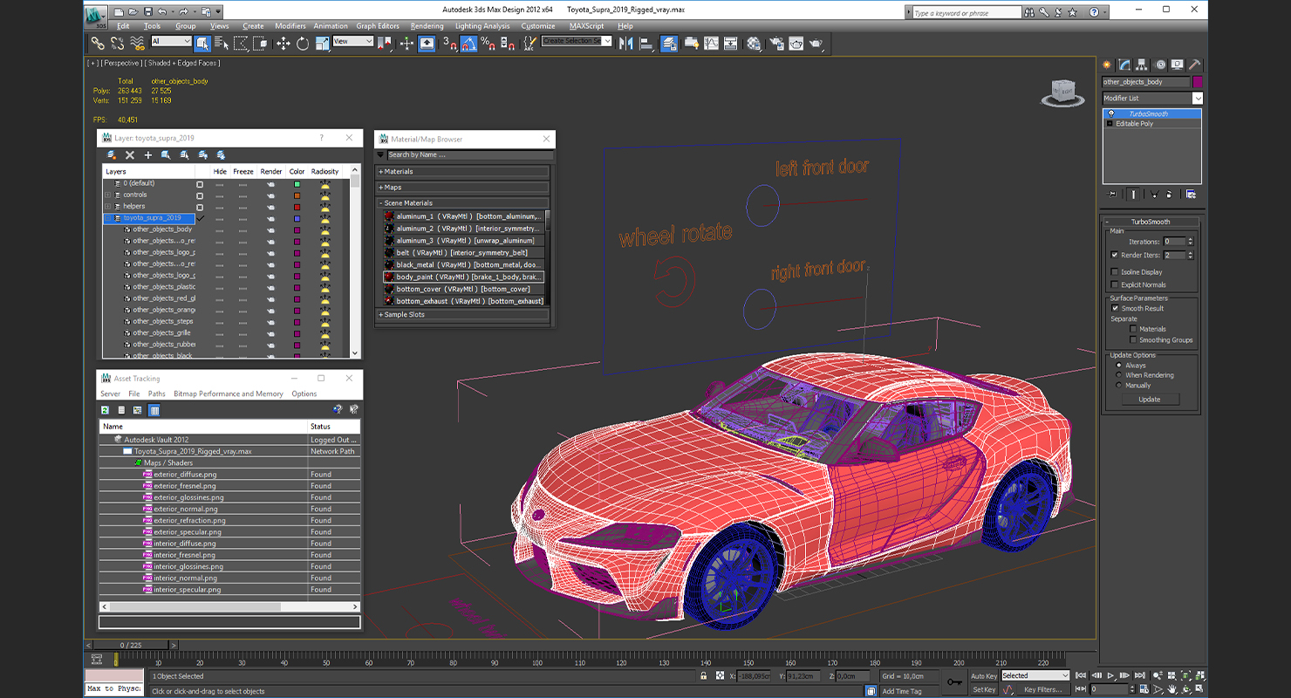Select the When Rendering update option
1291x698 pixels.
[x=1119, y=375]
